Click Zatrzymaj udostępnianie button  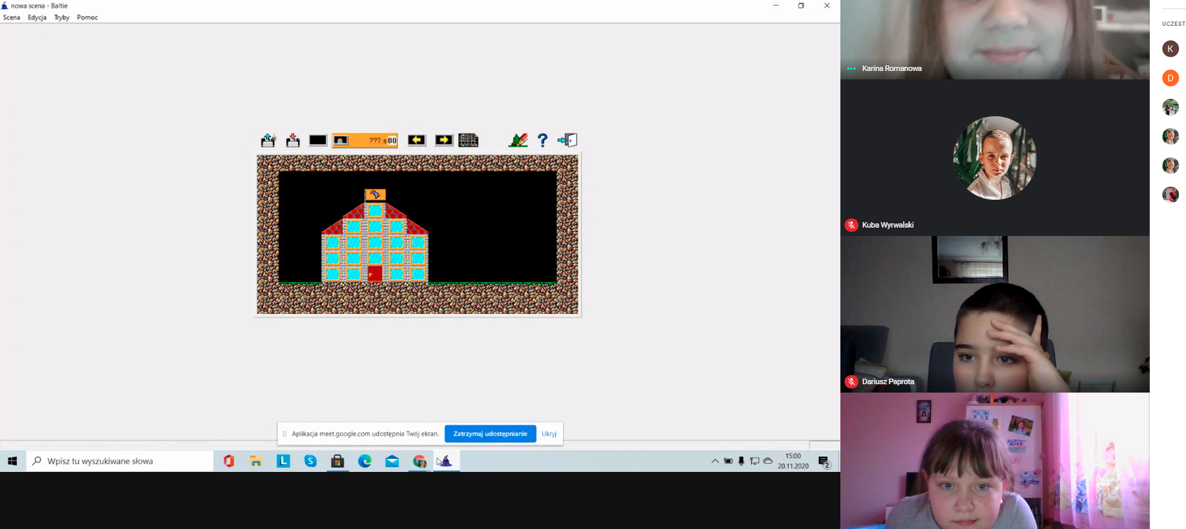(x=491, y=434)
